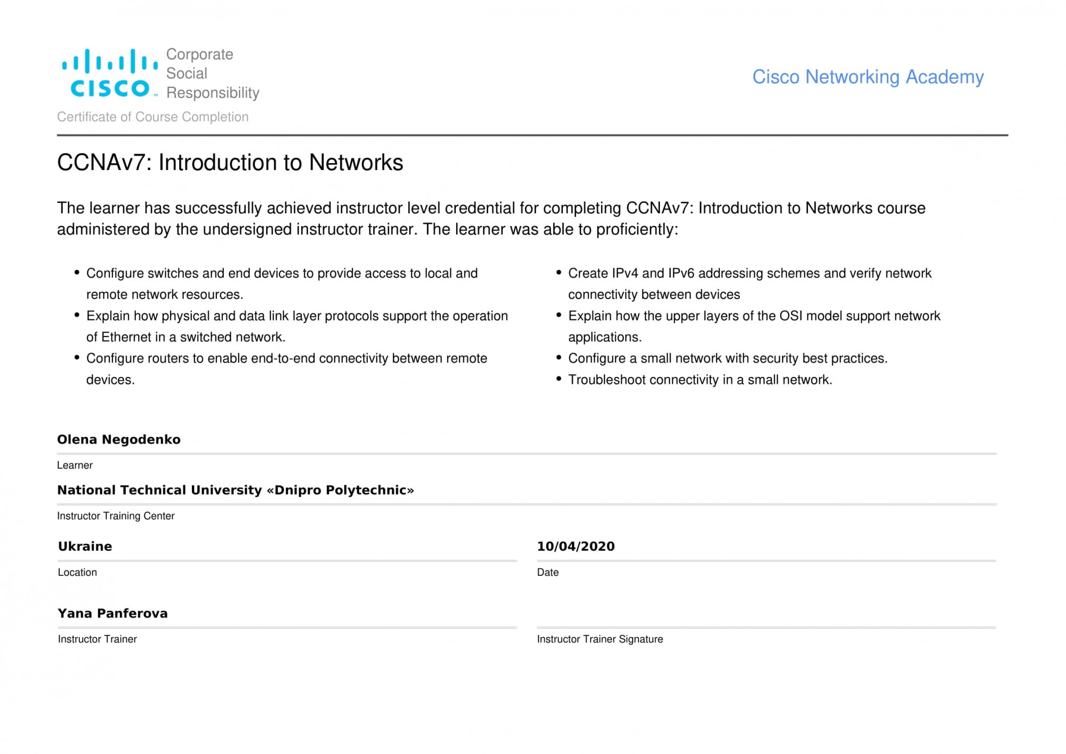This screenshot has height=754, width=1066.
Task: Click the Corporate Social Responsibility text
Action: coord(213,74)
